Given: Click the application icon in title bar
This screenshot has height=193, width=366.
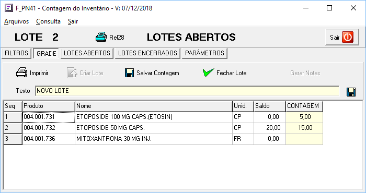Looking at the screenshot, I should coord(9,8).
